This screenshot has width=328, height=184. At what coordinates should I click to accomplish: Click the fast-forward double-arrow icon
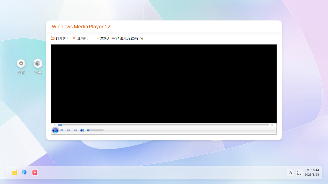(x=272, y=125)
